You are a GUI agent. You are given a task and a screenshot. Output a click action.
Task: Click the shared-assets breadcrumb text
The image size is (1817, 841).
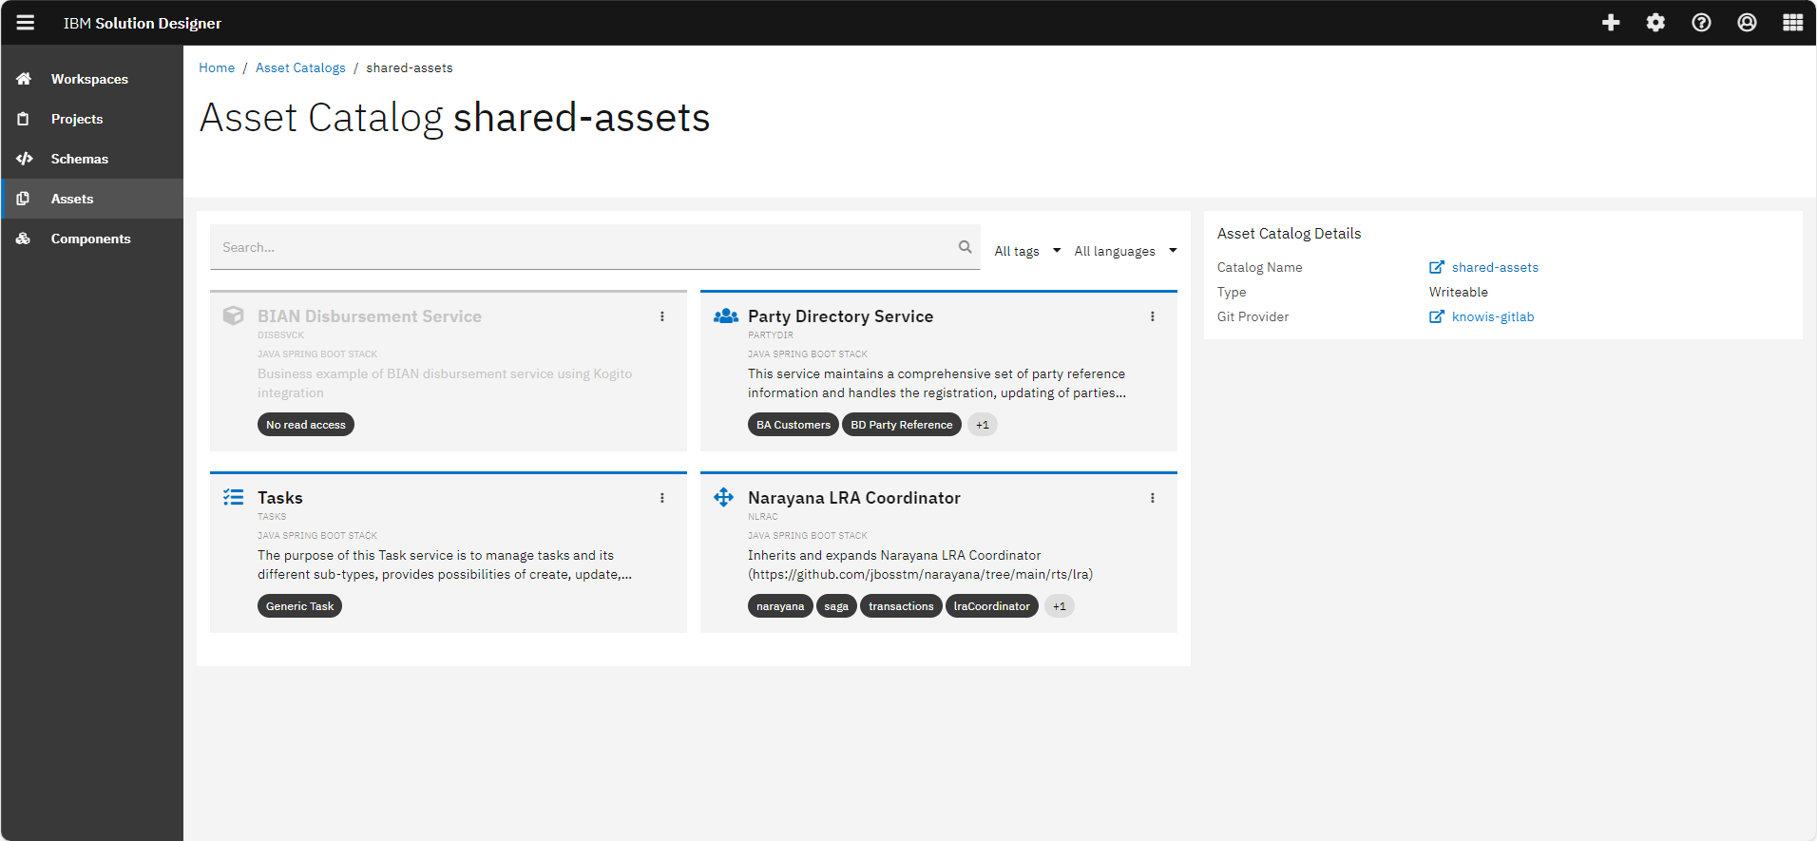pos(410,67)
